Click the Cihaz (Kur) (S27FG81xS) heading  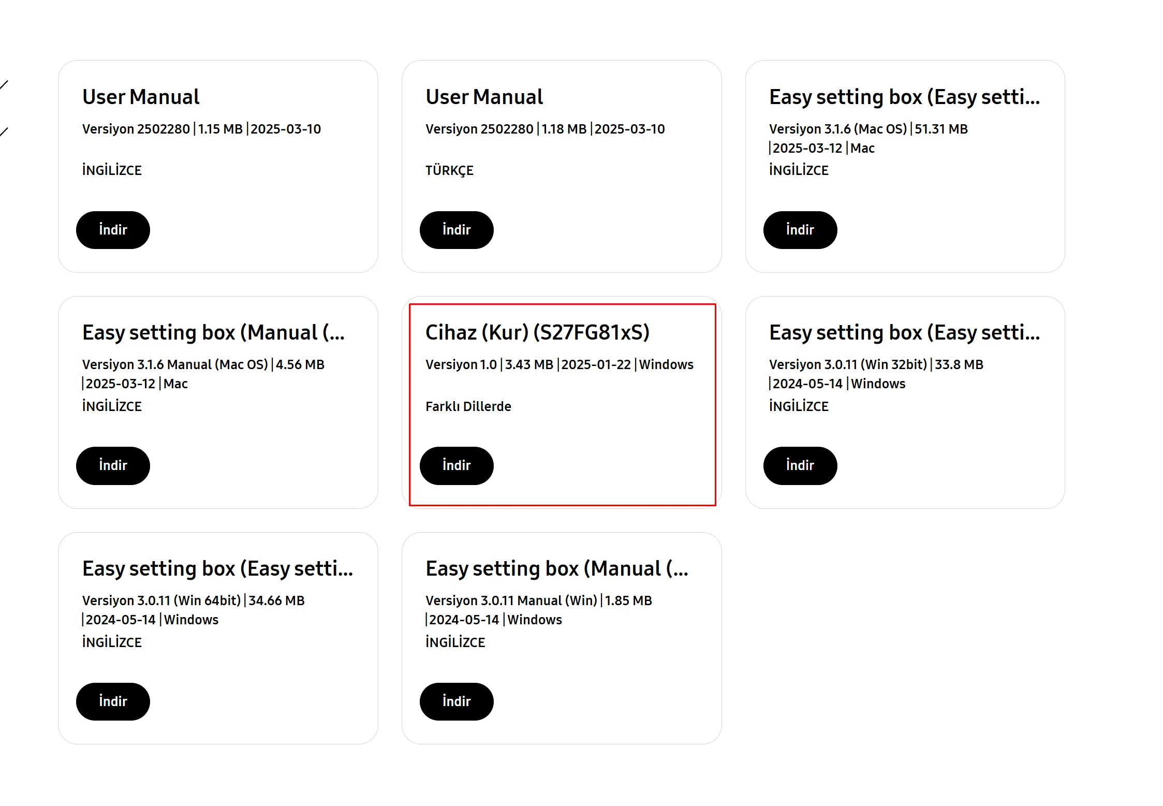click(x=537, y=332)
